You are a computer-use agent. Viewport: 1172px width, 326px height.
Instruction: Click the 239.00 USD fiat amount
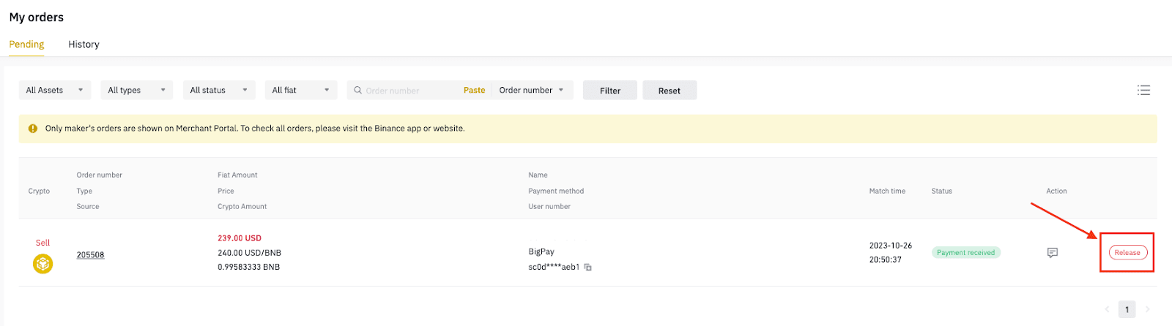coord(240,238)
